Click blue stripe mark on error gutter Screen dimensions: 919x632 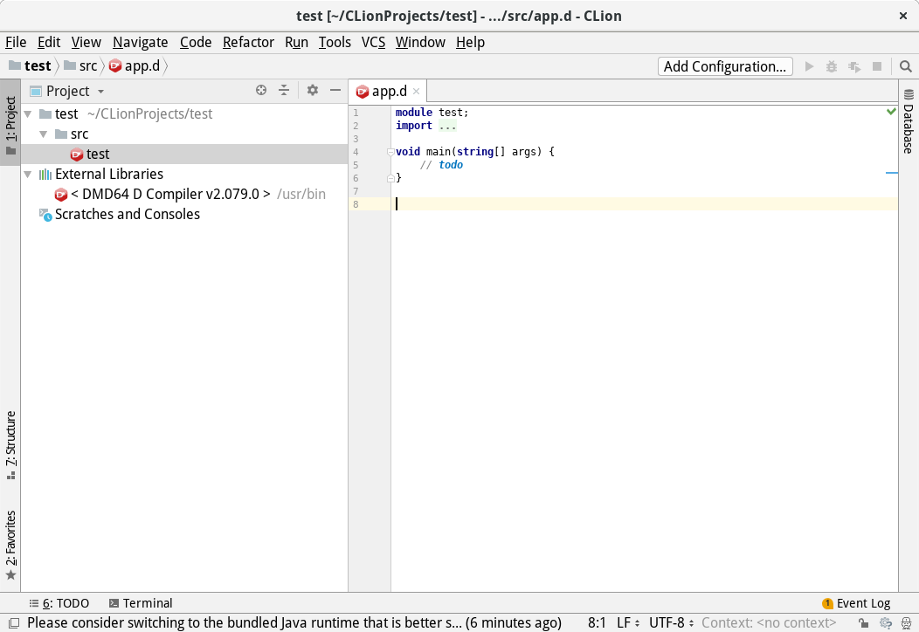(891, 173)
